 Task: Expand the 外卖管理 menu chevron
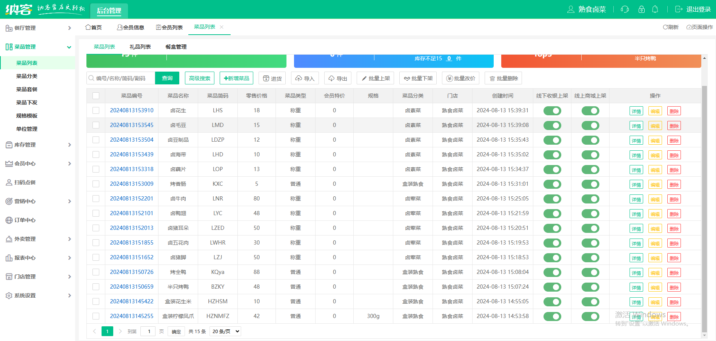[69, 239]
